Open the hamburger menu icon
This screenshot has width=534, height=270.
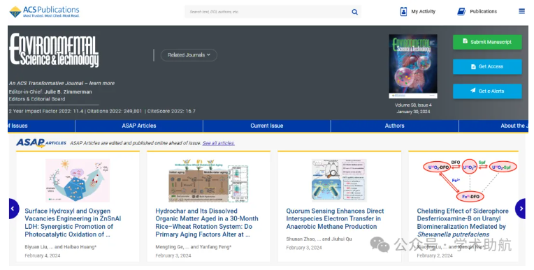(521, 11)
